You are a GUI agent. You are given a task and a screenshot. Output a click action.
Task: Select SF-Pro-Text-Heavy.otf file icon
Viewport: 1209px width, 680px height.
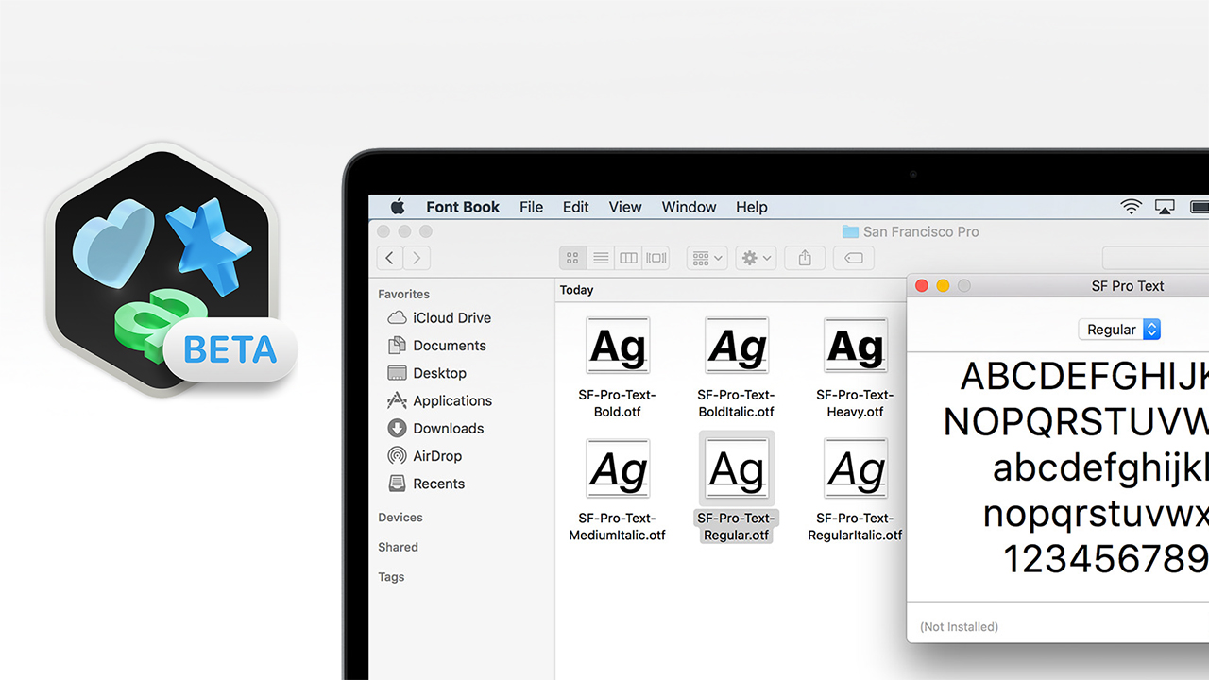[x=856, y=346]
